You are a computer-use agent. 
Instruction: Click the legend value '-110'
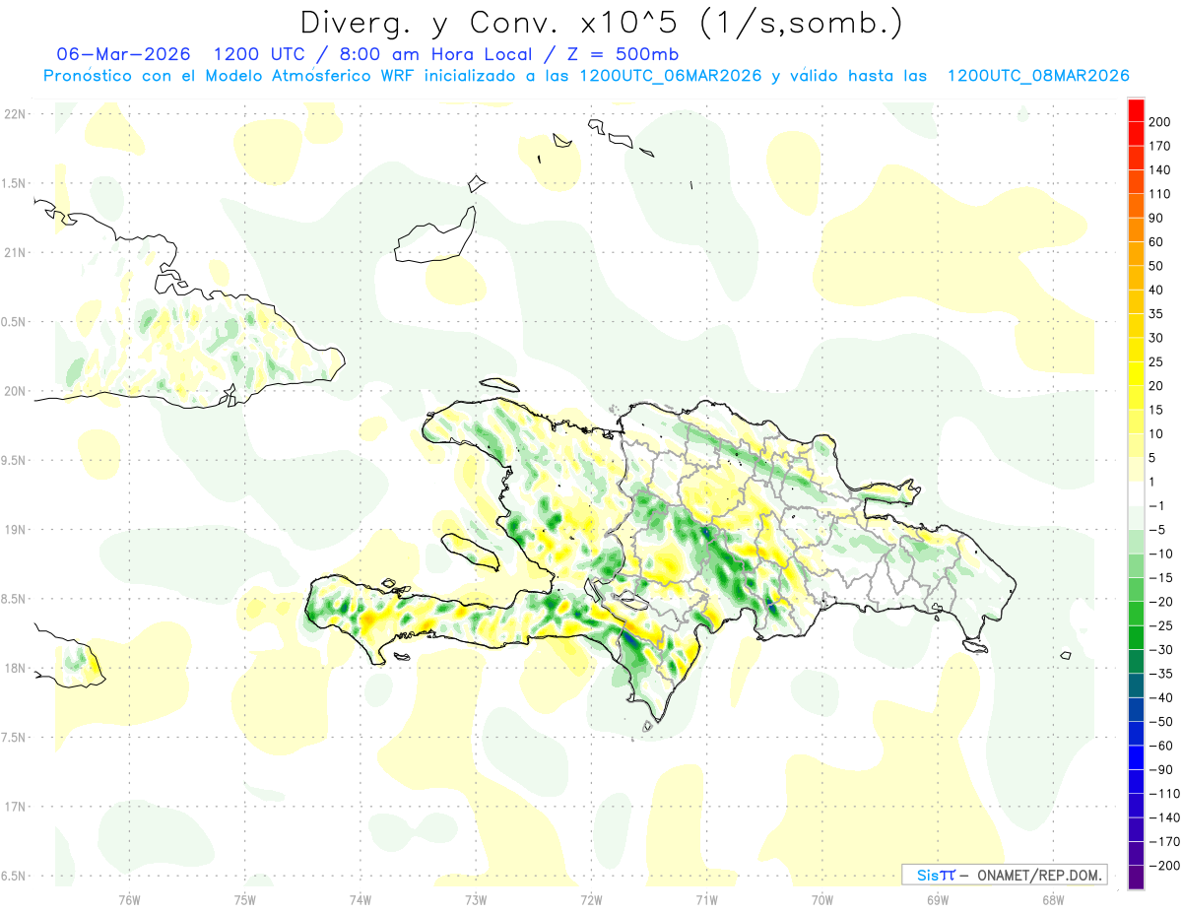(x=1164, y=793)
